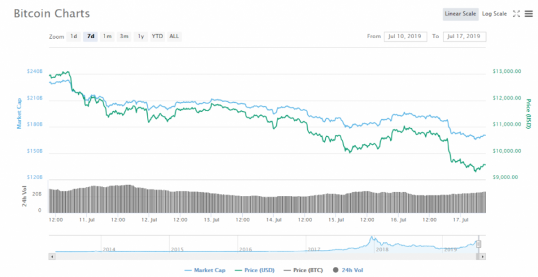The height and width of the screenshot is (277, 538).
Task: Click the $13,000.00 price axis label
Action: click(507, 71)
